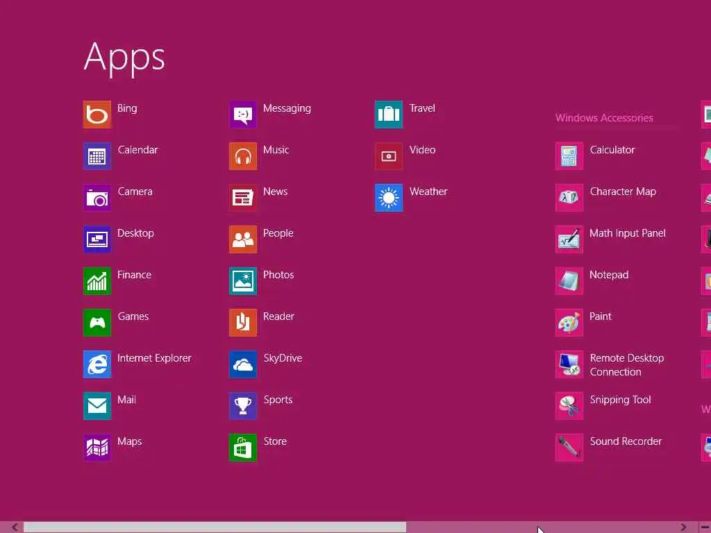The image size is (711, 533).
Task: Open the Notepad icon
Action: 569,281
